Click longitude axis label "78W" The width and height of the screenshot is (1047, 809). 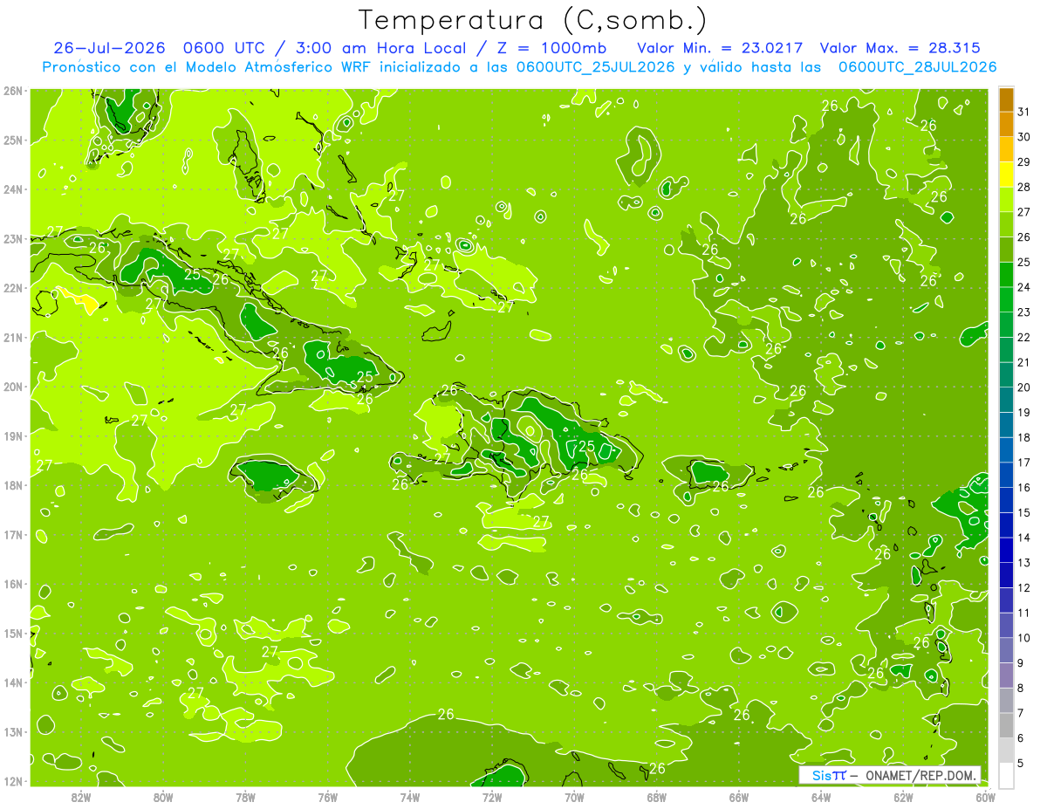tap(245, 797)
